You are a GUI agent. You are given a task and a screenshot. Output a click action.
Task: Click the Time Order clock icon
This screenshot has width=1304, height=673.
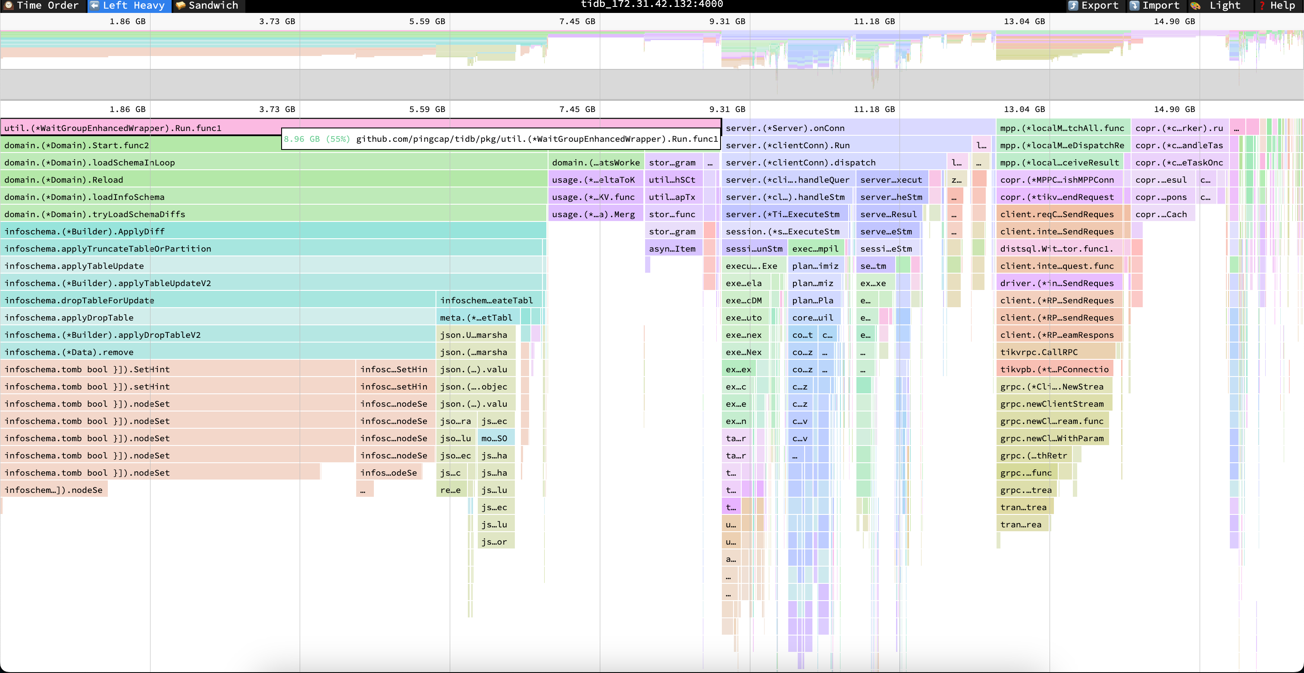coord(8,6)
